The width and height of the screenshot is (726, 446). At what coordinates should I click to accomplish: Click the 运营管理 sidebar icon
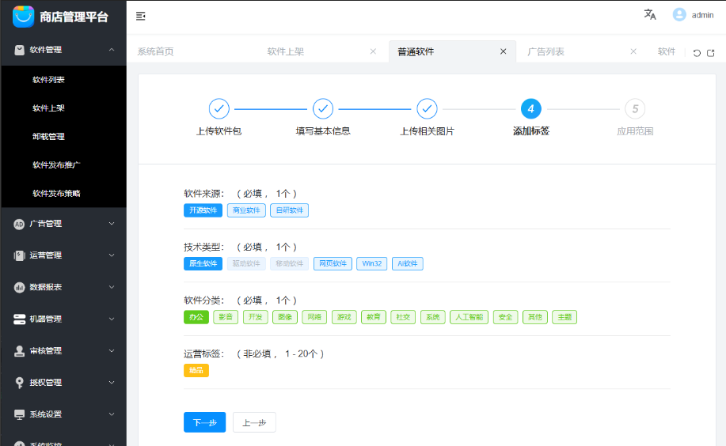point(19,256)
